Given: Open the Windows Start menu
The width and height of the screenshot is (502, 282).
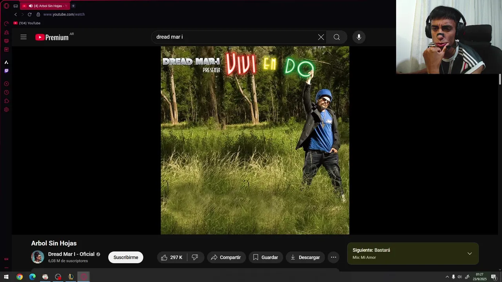Looking at the screenshot, I should pos(6,277).
